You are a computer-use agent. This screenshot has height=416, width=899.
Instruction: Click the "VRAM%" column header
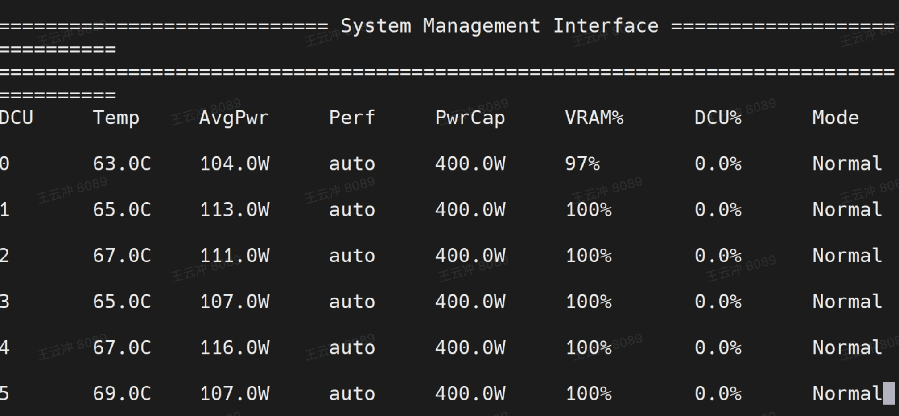(x=594, y=118)
